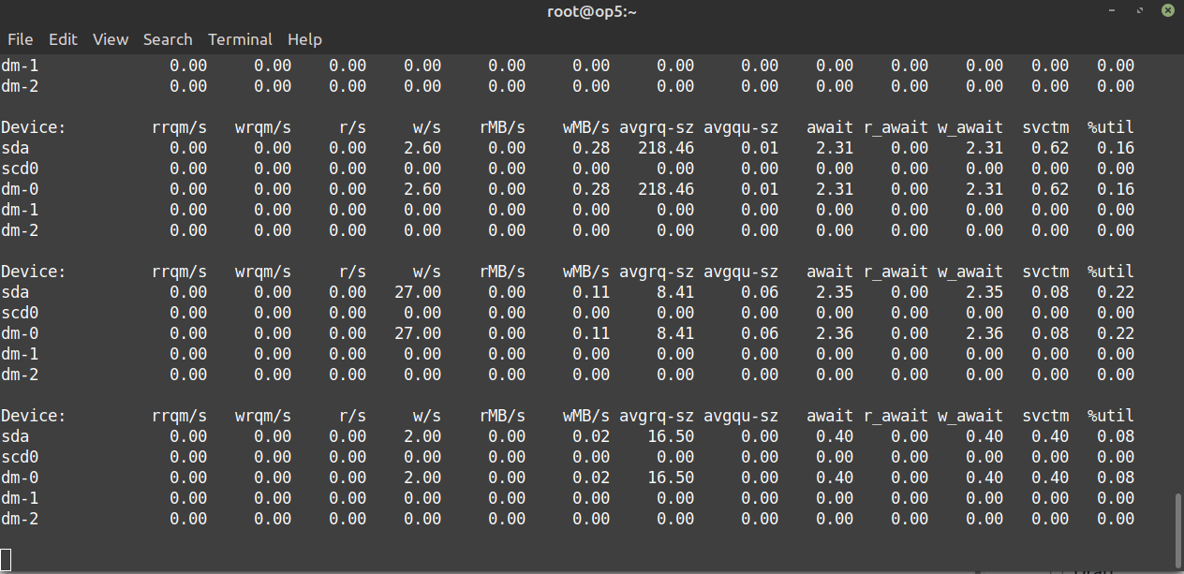Click the 0.22 %util value for dm-0
The image size is (1184, 574).
pos(1116,333)
